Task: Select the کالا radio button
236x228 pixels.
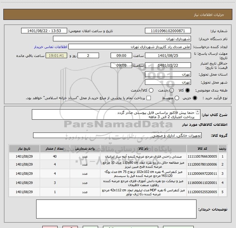Action: (188, 90)
